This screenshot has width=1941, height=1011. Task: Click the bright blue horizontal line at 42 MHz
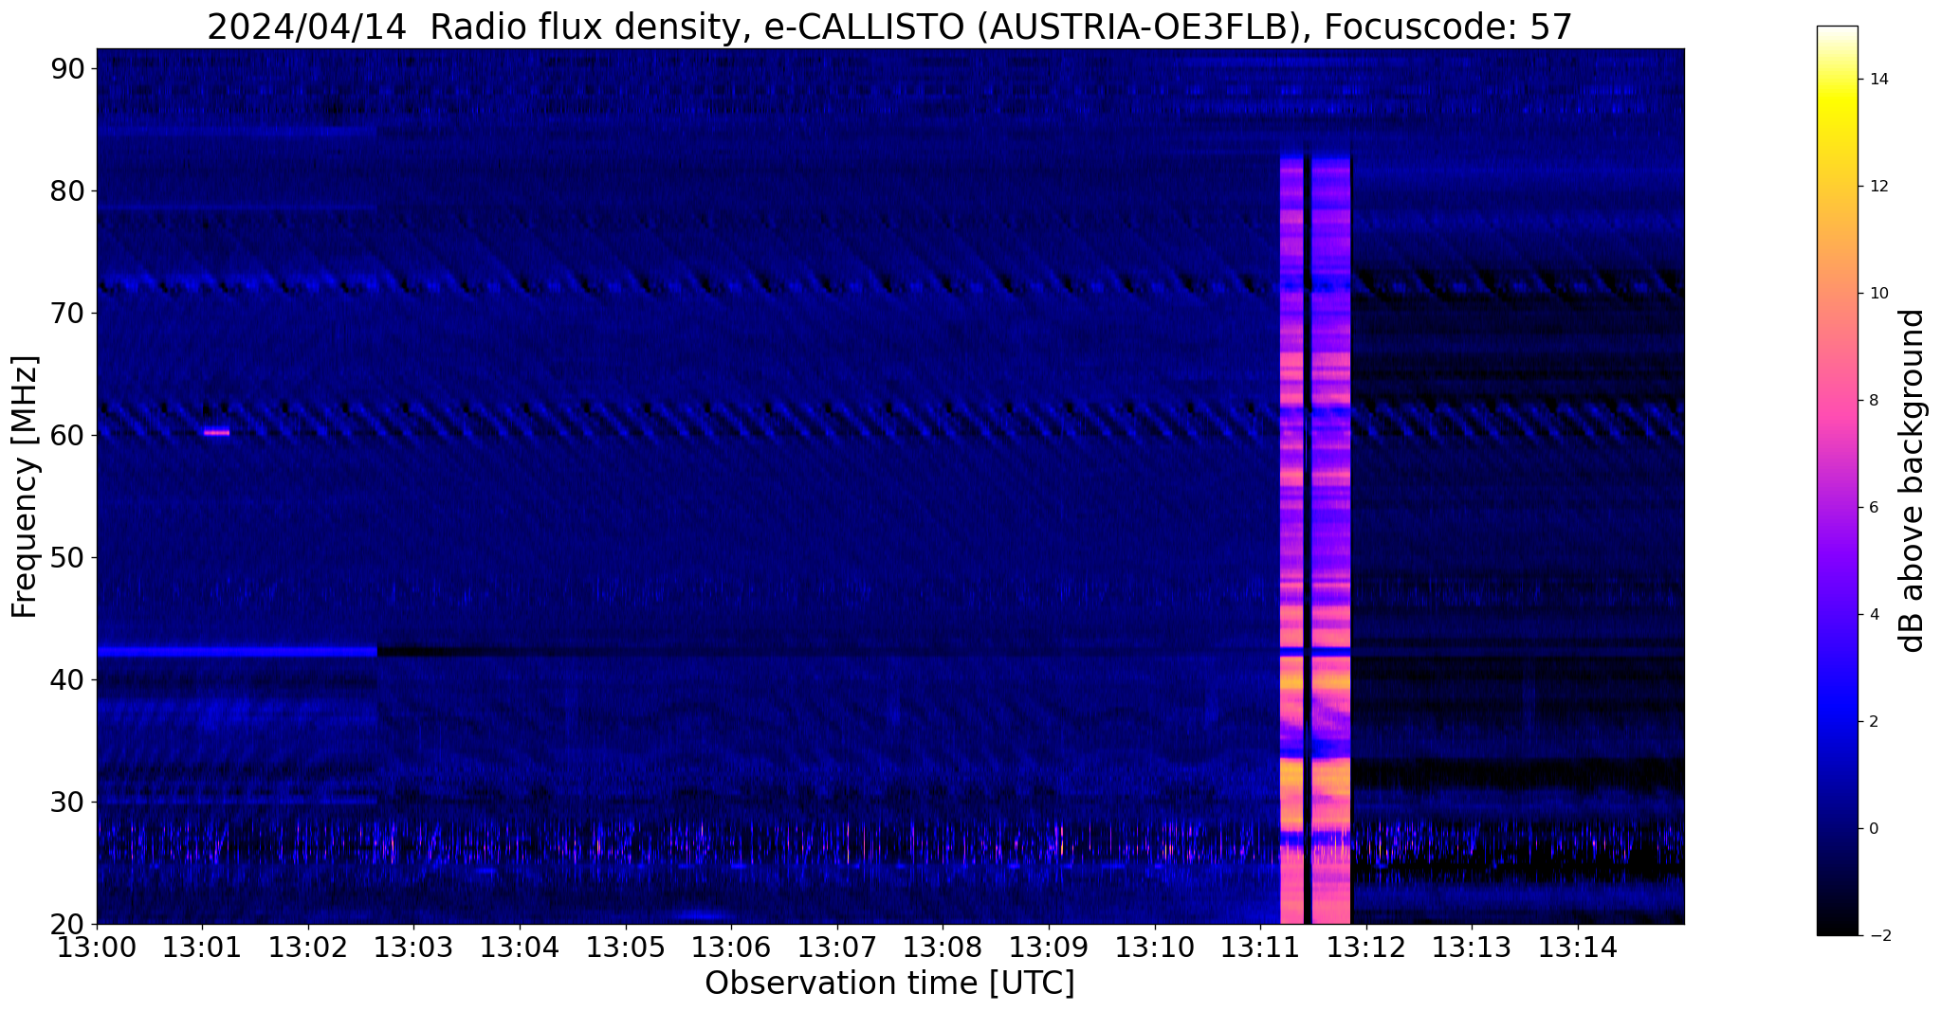(237, 652)
